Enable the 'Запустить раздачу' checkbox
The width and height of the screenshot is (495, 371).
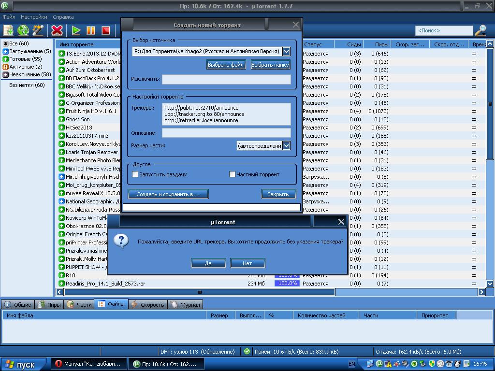click(x=135, y=174)
